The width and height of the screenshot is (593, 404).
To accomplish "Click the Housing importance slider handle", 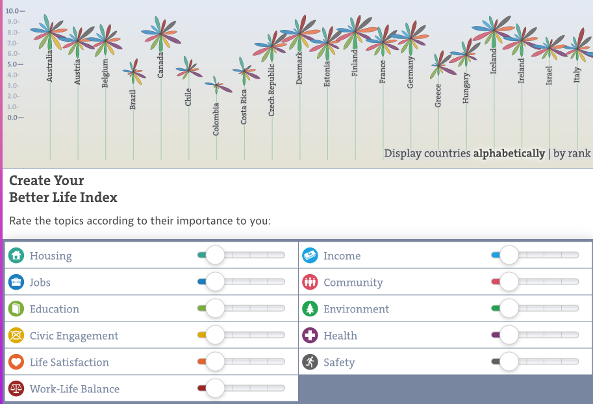I will click(215, 255).
